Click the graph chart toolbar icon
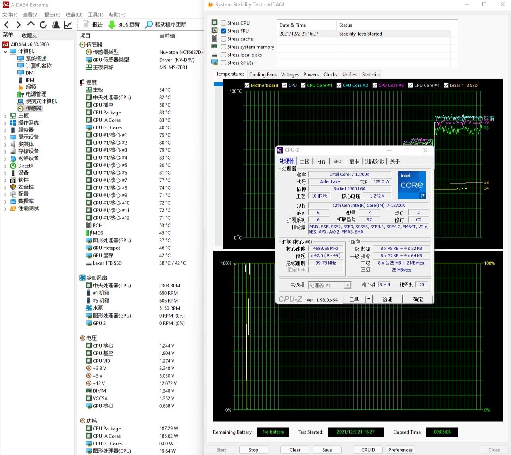This screenshot has height=455, width=511. (x=68, y=25)
